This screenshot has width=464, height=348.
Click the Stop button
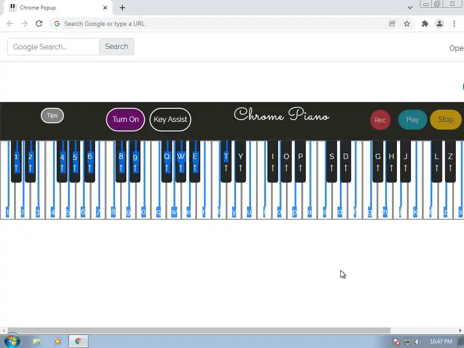[x=446, y=120]
